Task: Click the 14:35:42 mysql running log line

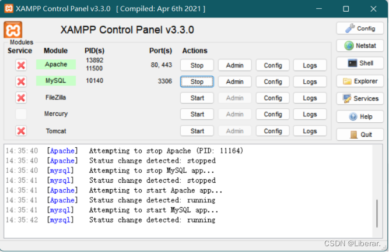Action: coord(111,220)
